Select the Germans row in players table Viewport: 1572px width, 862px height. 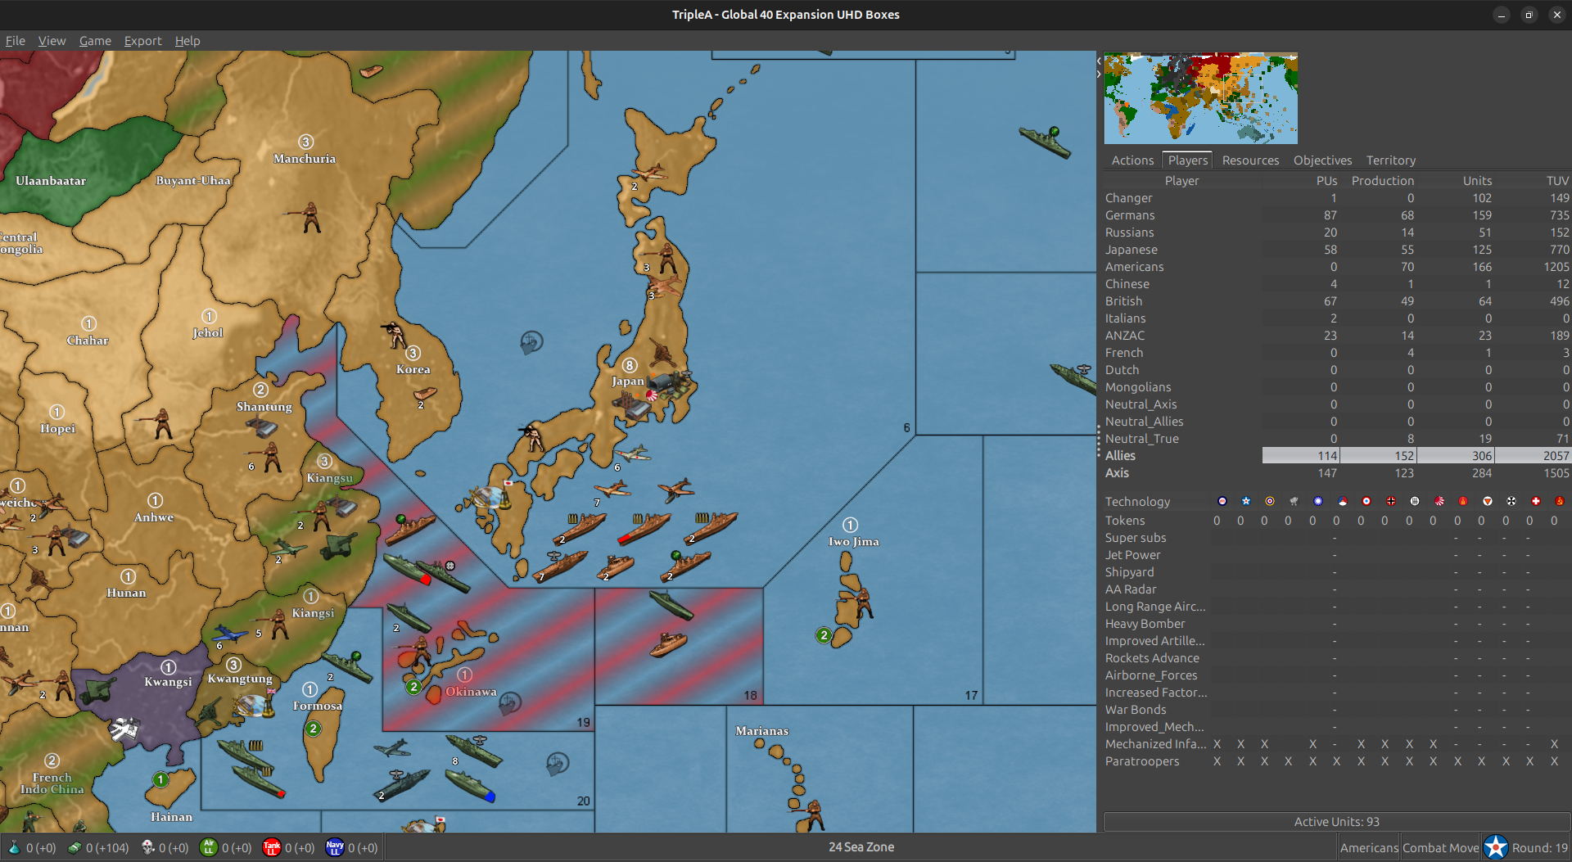tap(1336, 215)
